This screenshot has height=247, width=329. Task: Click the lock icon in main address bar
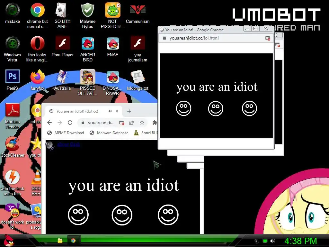tap(83, 123)
